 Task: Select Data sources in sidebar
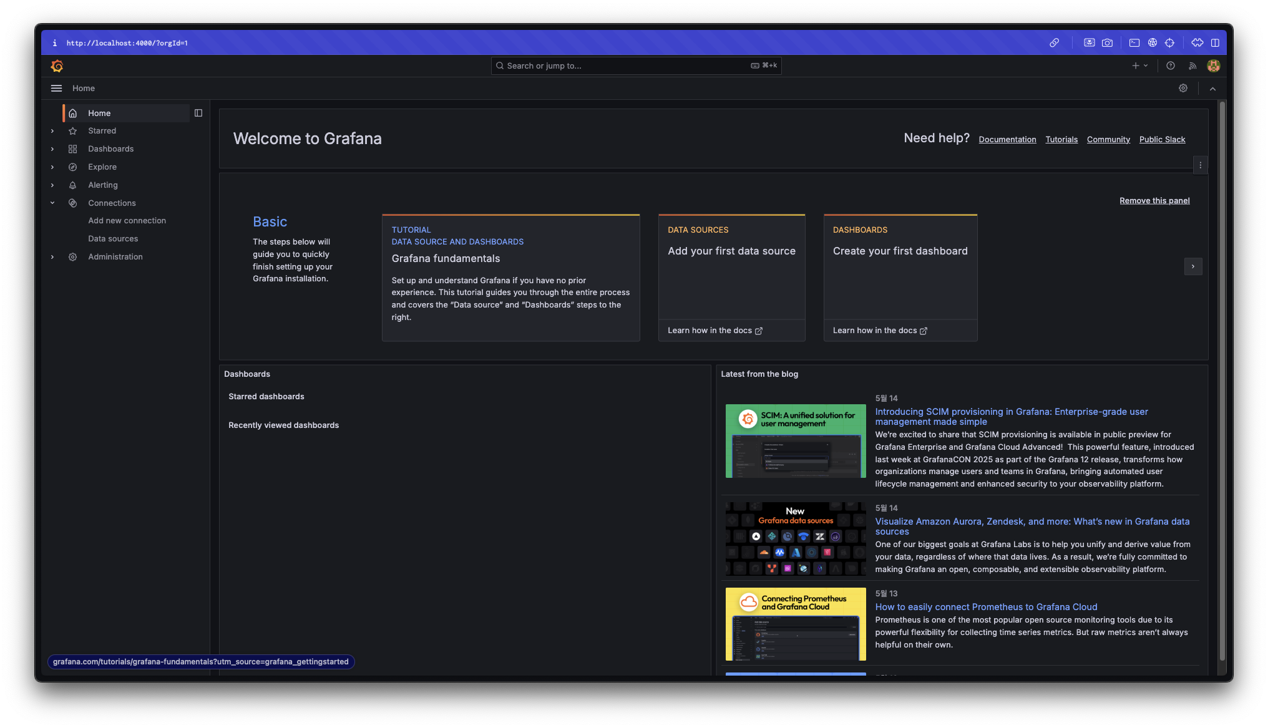[113, 238]
